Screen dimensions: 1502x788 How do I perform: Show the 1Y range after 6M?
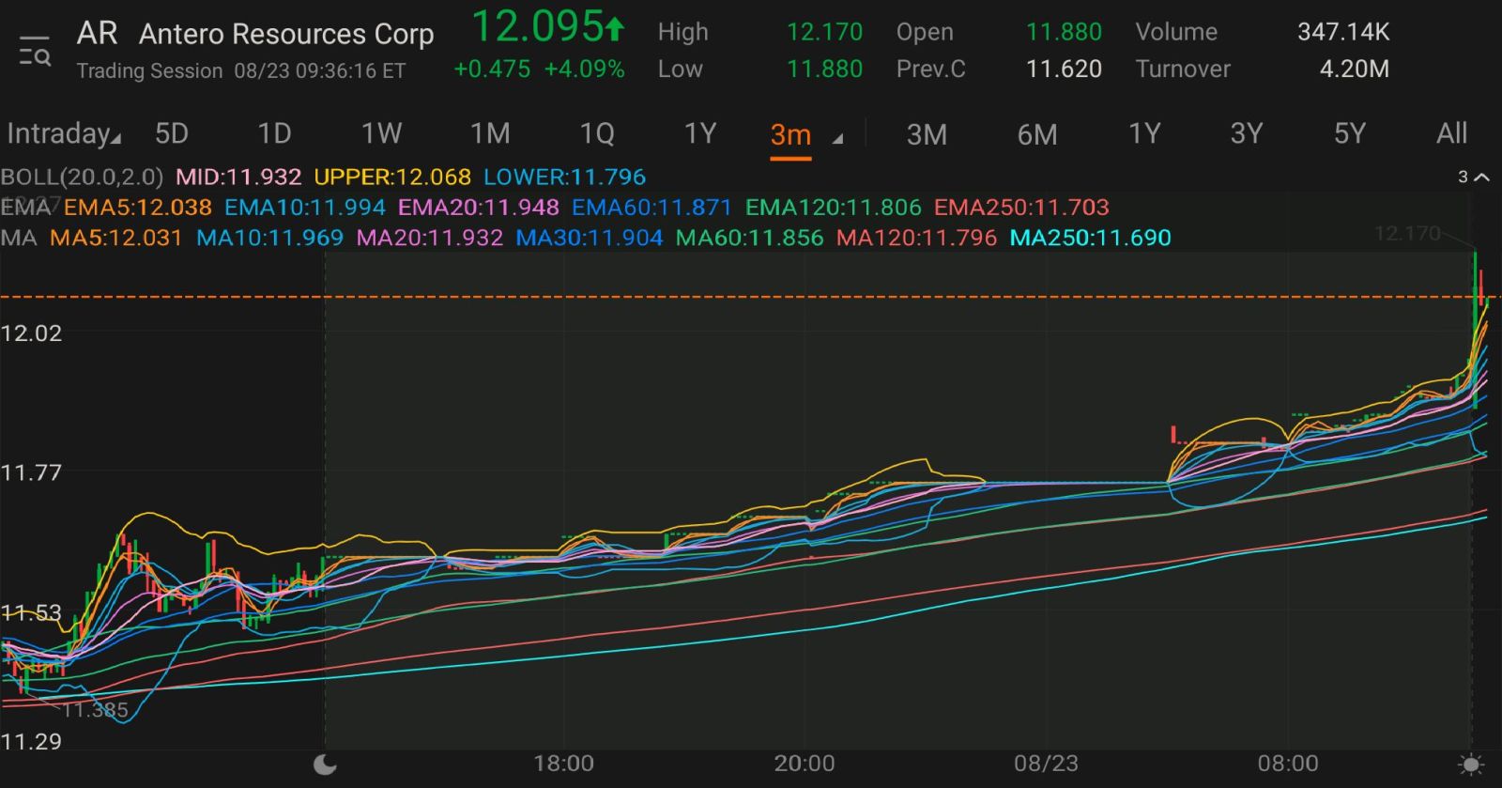pyautogui.click(x=1144, y=133)
